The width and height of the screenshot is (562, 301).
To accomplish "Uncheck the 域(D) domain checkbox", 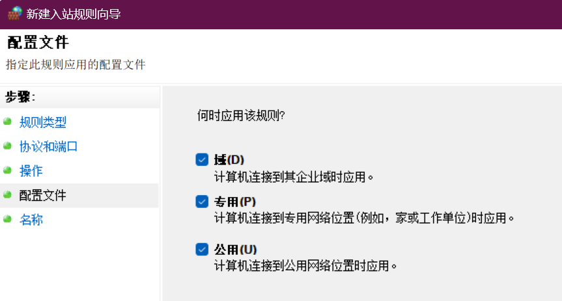I will [202, 160].
